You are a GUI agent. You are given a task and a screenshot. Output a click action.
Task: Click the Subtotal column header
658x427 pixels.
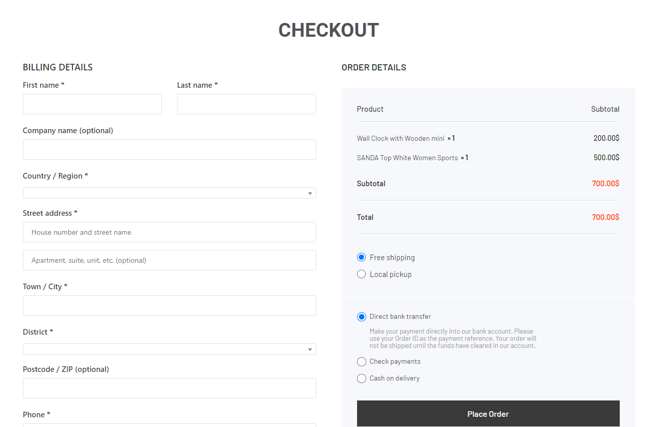605,109
